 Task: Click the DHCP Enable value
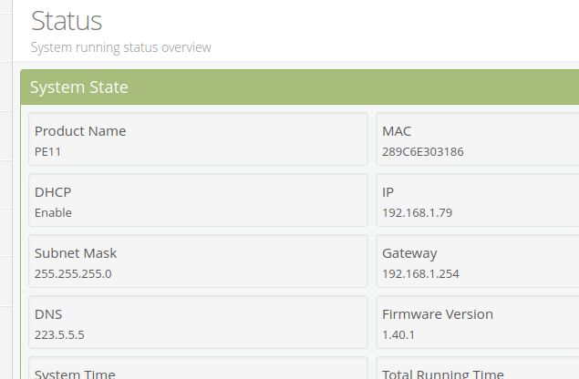coord(53,213)
